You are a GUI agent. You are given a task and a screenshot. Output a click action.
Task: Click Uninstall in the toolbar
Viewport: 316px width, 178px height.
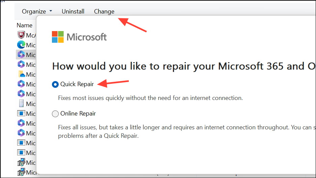pos(73,11)
